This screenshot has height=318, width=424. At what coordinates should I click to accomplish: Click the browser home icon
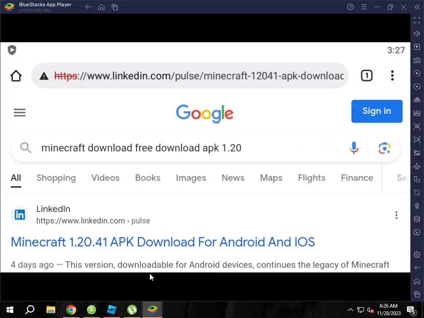point(16,76)
